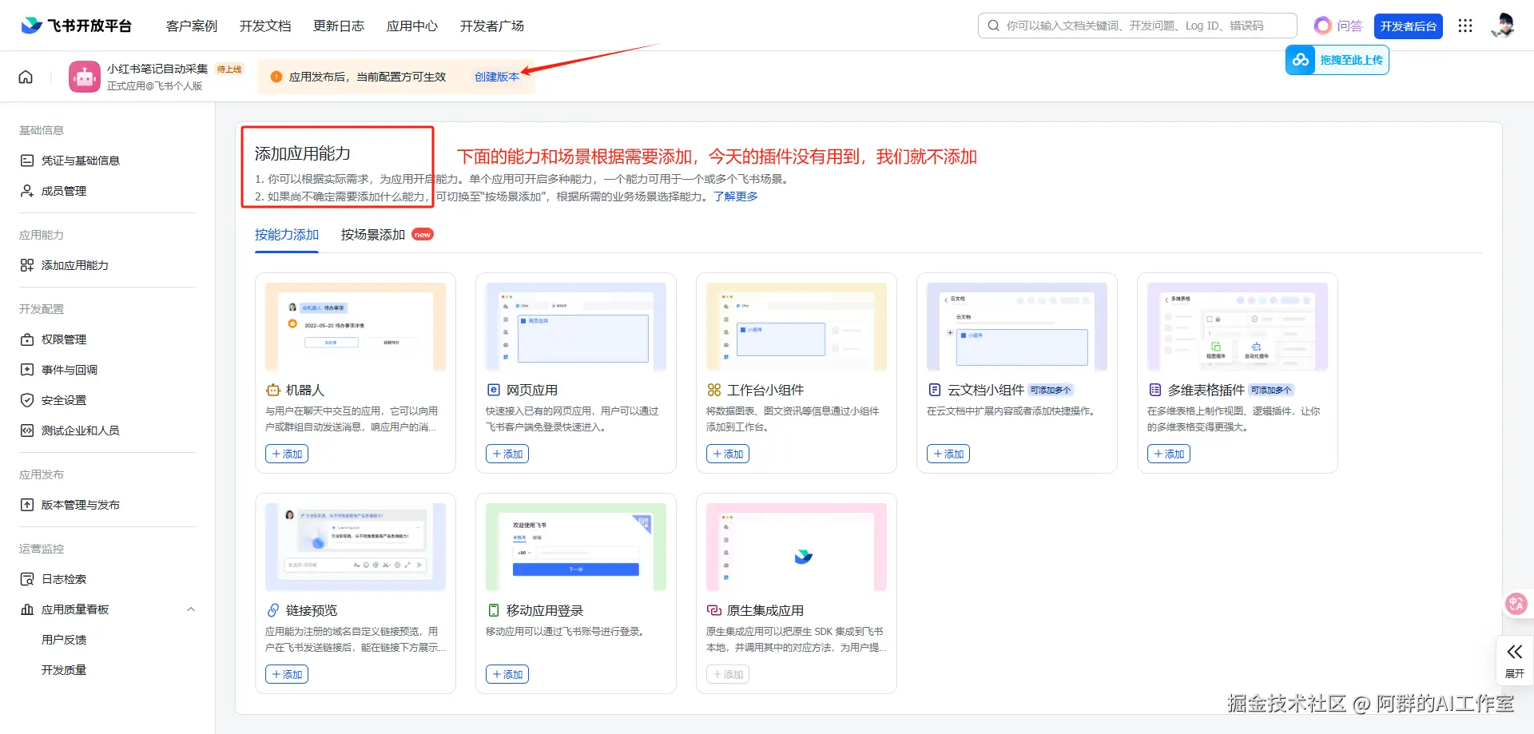Open the 开发者后台 button
1534x734 pixels.
[x=1409, y=26]
